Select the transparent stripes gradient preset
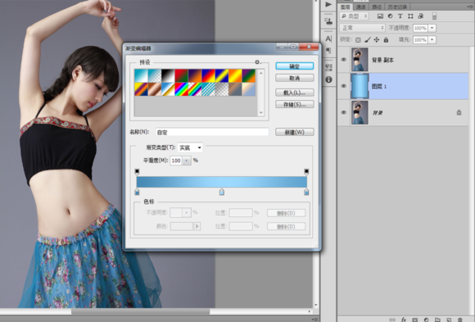 (208, 89)
